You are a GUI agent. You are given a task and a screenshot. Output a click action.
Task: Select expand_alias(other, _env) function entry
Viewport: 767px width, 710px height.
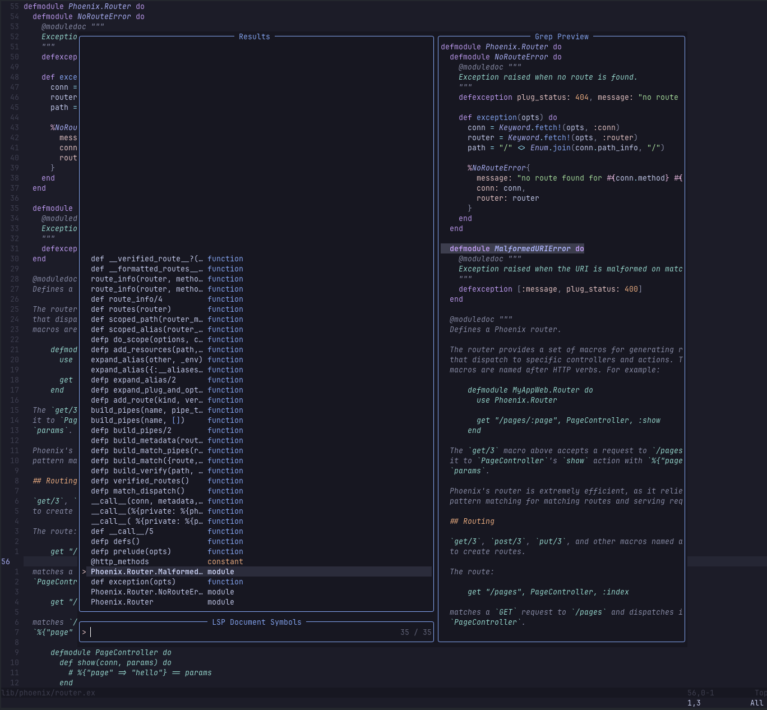pos(146,359)
